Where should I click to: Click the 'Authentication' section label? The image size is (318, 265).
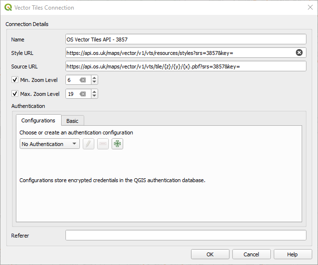[x=28, y=106]
